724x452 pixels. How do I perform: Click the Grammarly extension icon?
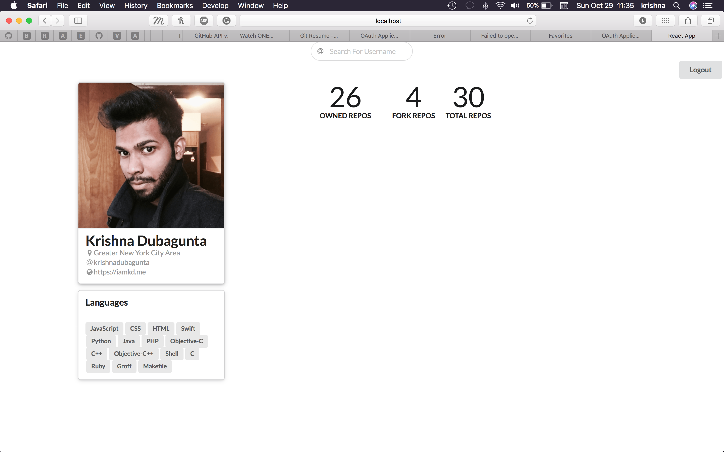click(227, 21)
